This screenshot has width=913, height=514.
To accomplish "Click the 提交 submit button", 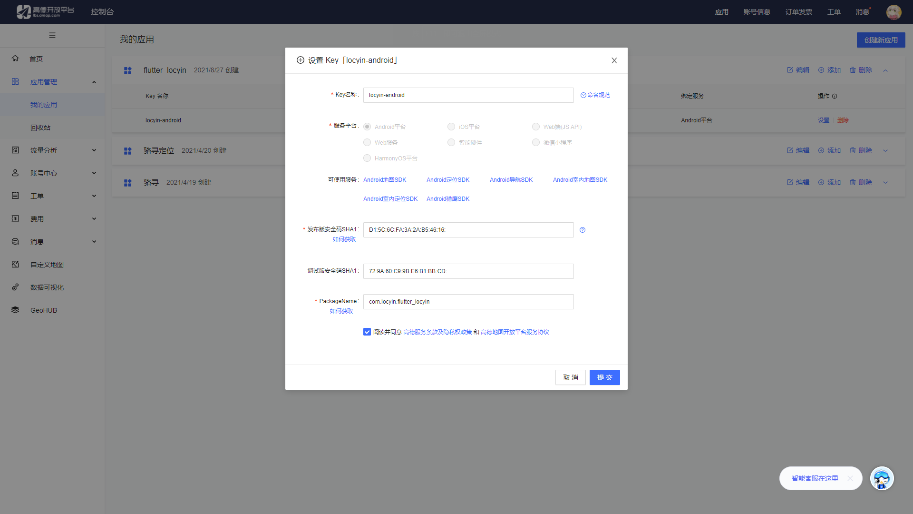I will coord(604,377).
